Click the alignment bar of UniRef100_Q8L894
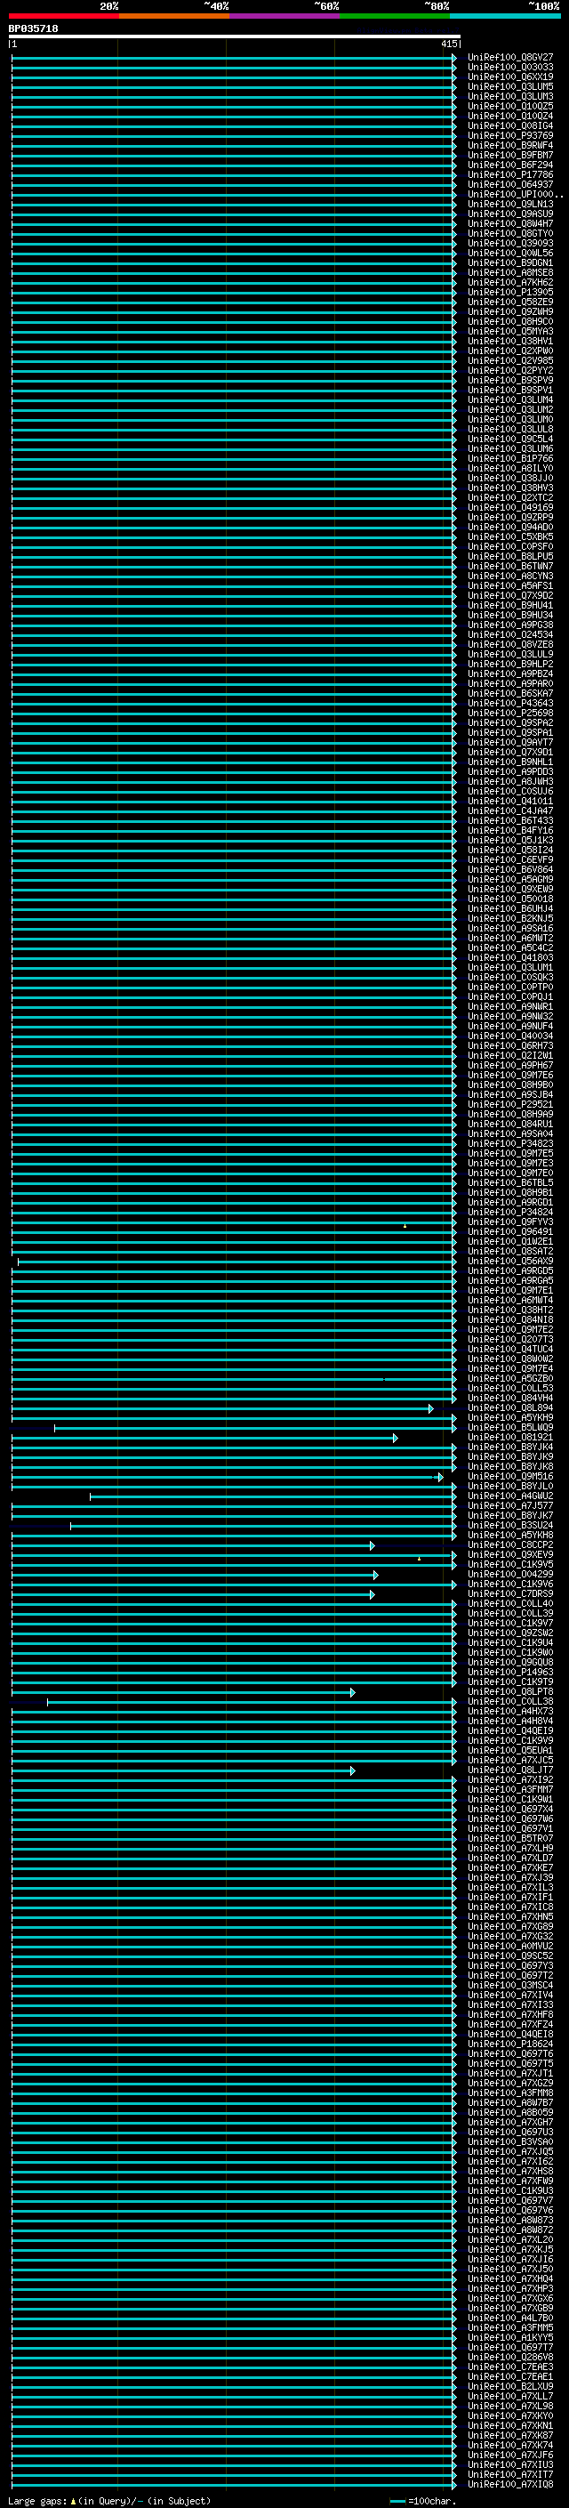Screen dimensions: 569x2508 pyautogui.click(x=221, y=1408)
